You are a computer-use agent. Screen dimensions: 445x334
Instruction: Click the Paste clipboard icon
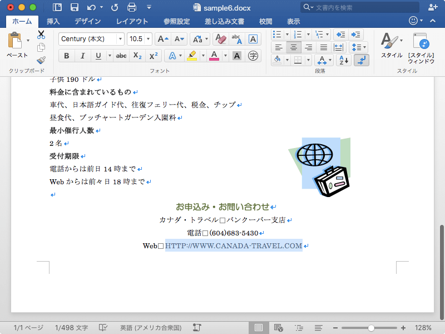pos(14,40)
